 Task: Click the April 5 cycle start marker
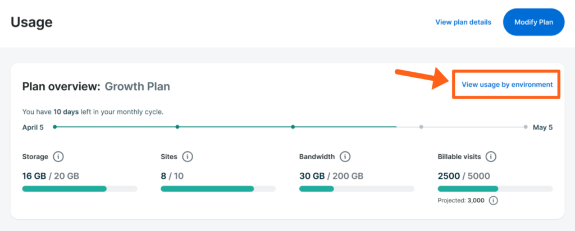coord(54,127)
